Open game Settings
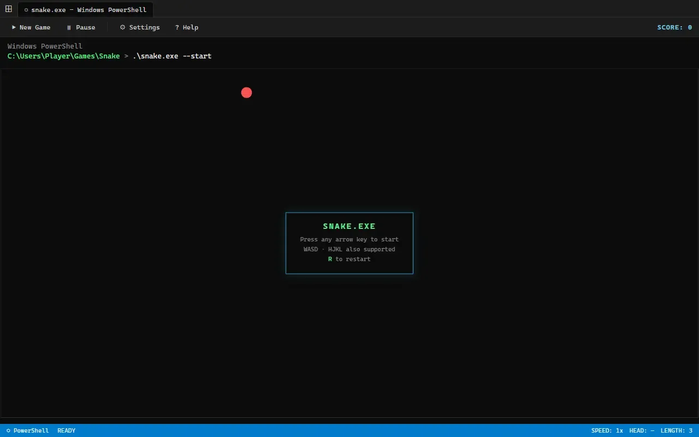Screen dimensions: 699x437 [x=140, y=27]
